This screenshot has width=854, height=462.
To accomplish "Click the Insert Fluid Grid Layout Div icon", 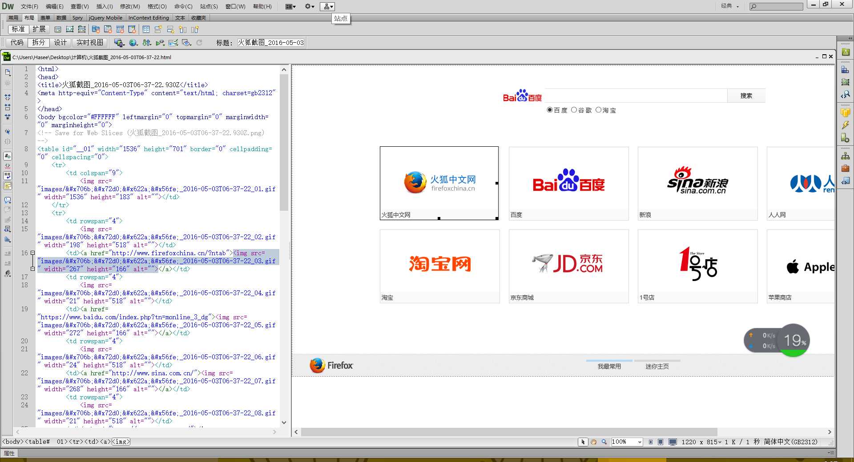I will pyautogui.click(x=70, y=29).
